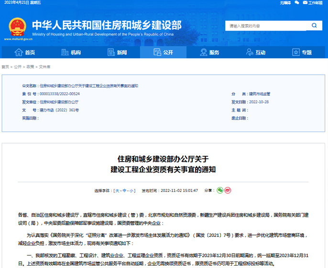Click 政策 breadcrumb link
Viewport: 328px width, 268px height.
[30, 67]
